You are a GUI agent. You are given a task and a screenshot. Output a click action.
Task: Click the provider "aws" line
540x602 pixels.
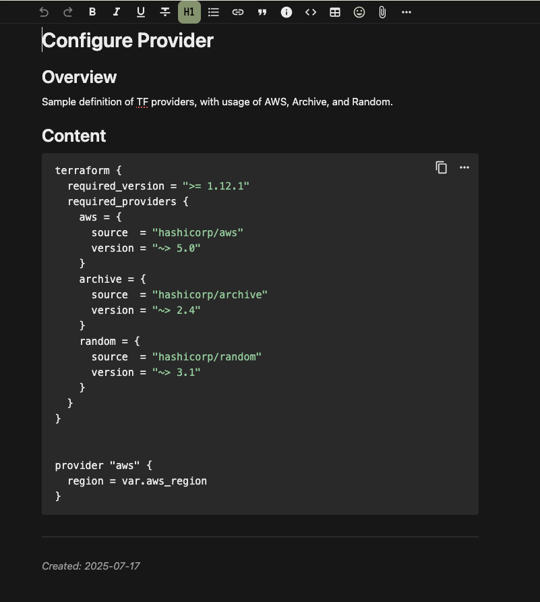click(x=104, y=466)
